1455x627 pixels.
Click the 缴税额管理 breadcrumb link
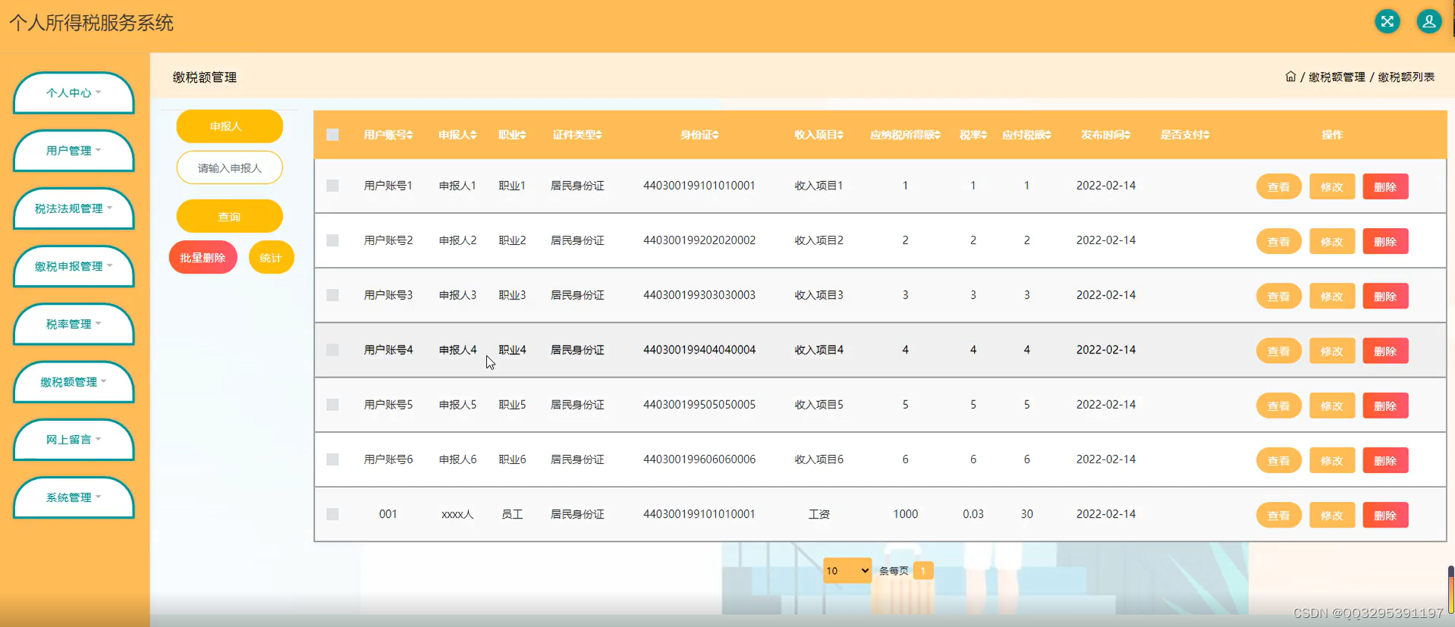point(1337,77)
